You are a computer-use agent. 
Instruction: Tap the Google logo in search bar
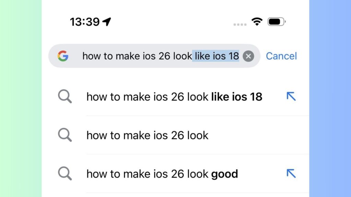(63, 56)
